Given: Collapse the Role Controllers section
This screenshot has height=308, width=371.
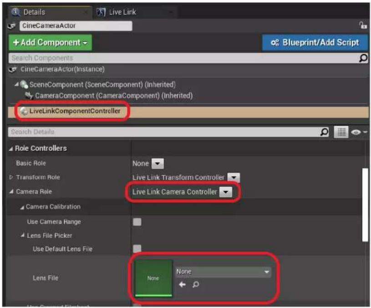Looking at the screenshot, I should pos(11,149).
